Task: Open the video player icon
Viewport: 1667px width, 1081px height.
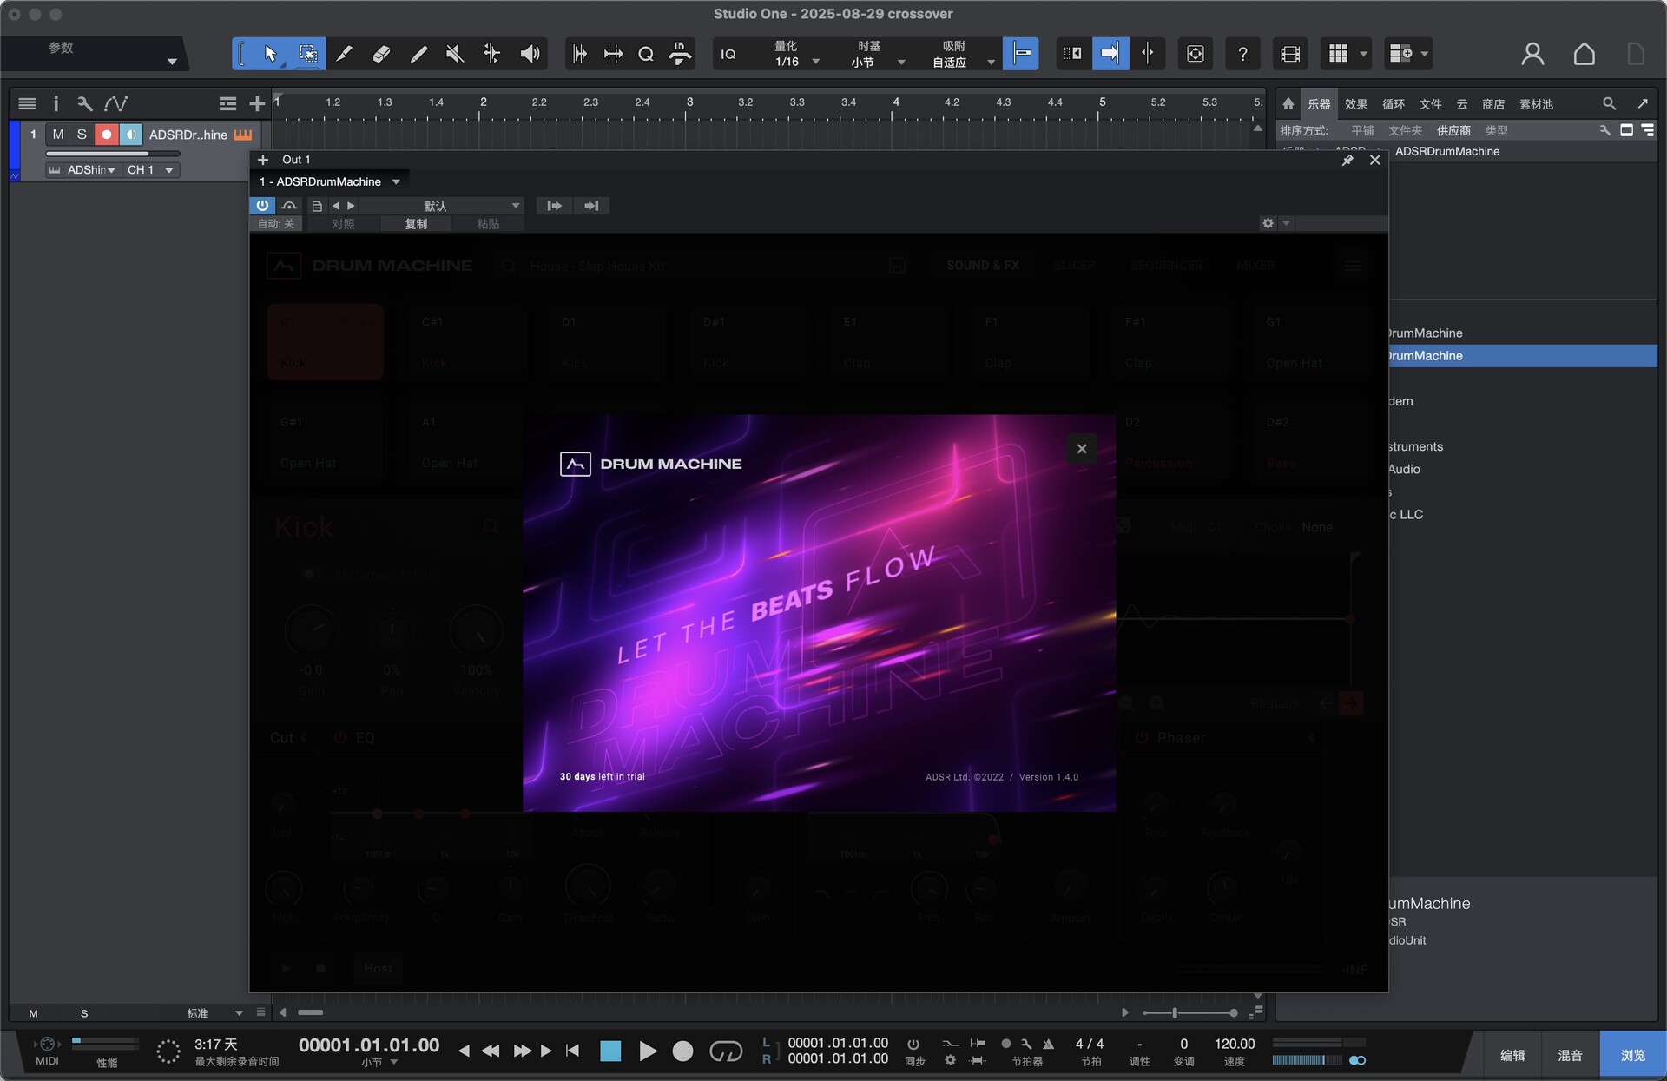Action: click(x=1290, y=54)
